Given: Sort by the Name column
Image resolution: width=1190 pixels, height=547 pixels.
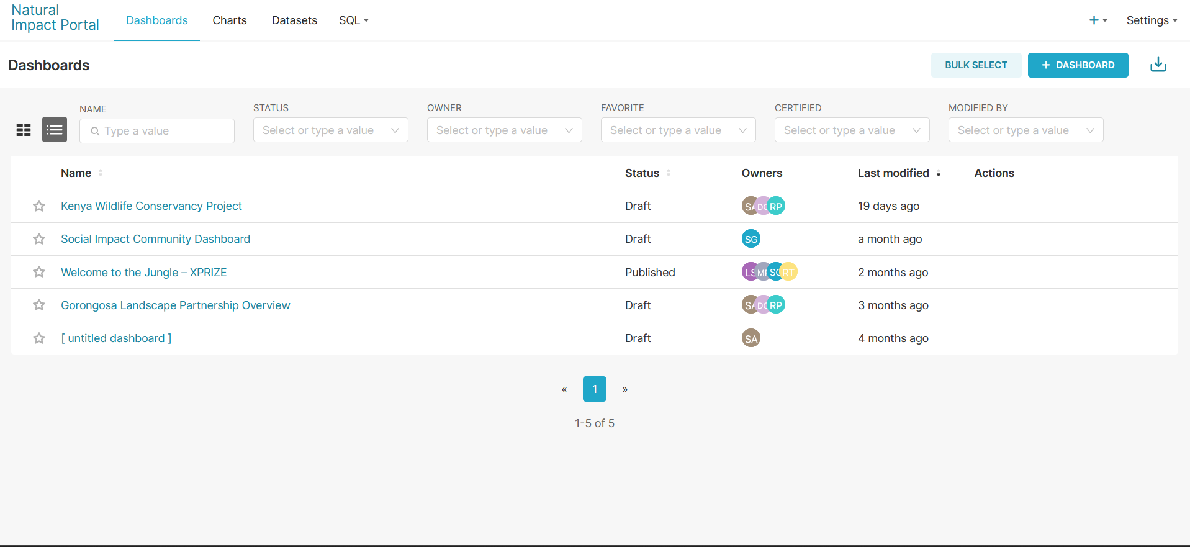Looking at the screenshot, I should (x=82, y=173).
